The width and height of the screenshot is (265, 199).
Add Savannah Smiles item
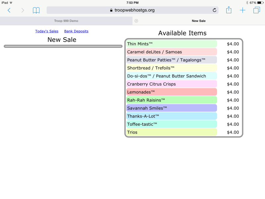point(172,108)
